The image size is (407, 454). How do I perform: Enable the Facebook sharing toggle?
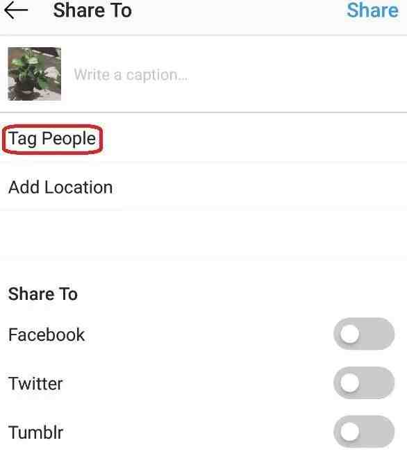(x=364, y=334)
